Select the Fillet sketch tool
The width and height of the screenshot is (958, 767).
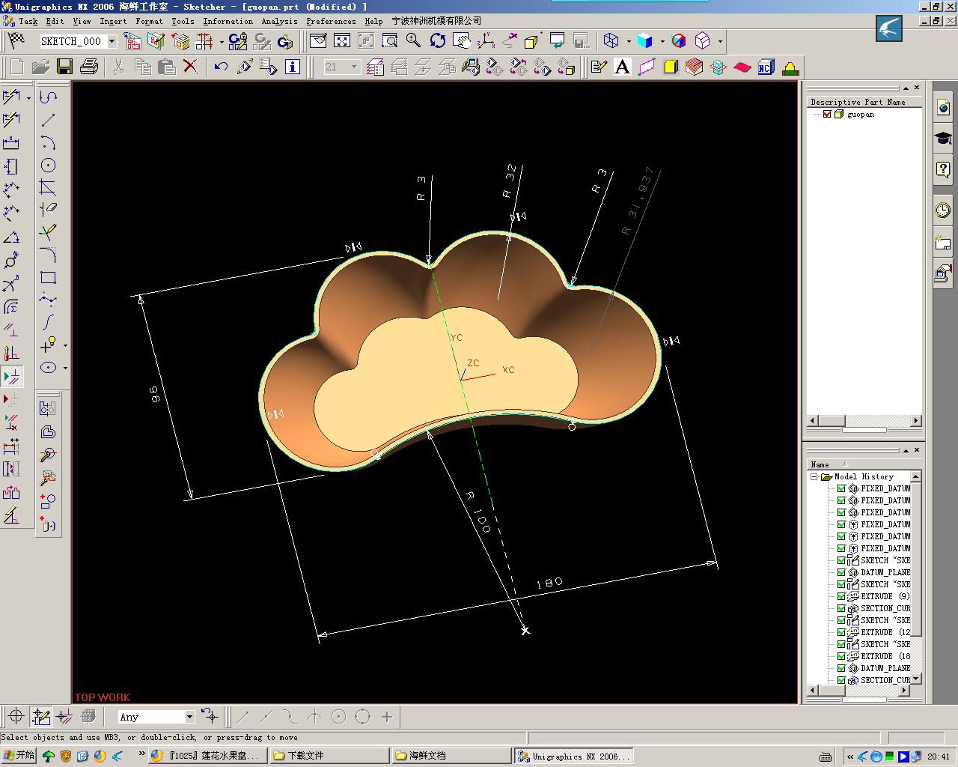tap(49, 255)
